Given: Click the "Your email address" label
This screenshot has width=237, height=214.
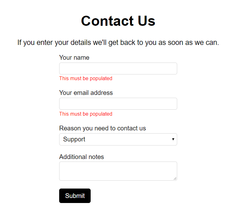Looking at the screenshot, I should pos(86,93).
